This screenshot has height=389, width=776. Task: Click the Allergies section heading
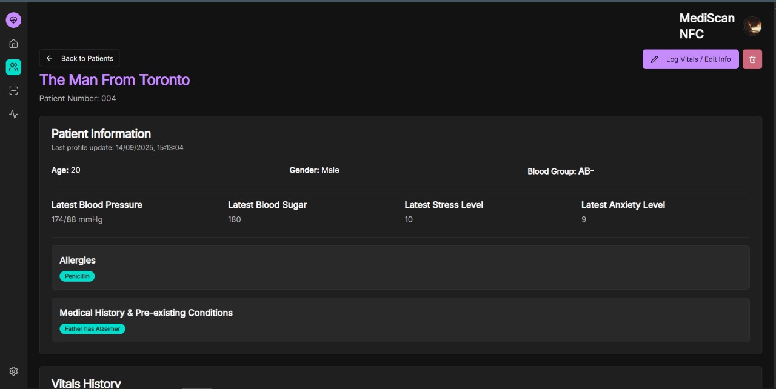pyautogui.click(x=78, y=261)
